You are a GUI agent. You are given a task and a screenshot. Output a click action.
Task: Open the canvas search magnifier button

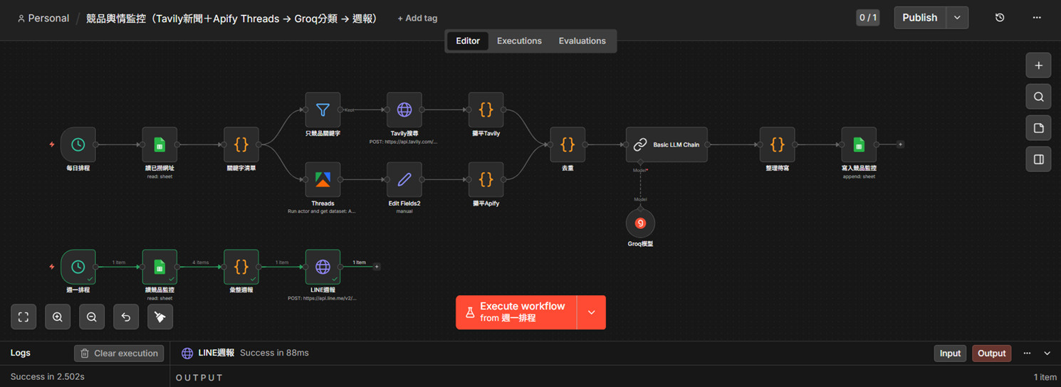coord(1038,97)
